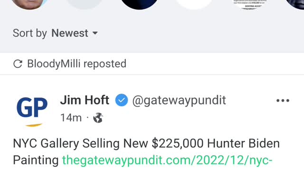Open the dark avatar cut off at the right edge
304x171 pixels.
click(294, 4)
